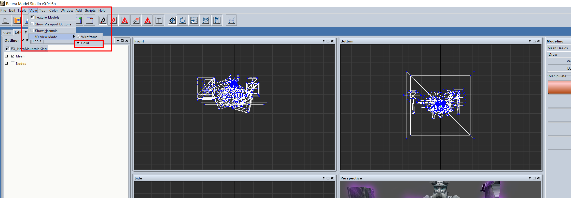Viewport: 571px width, 198px height.
Task: Maximize the Front viewport panel
Action: pos(328,41)
